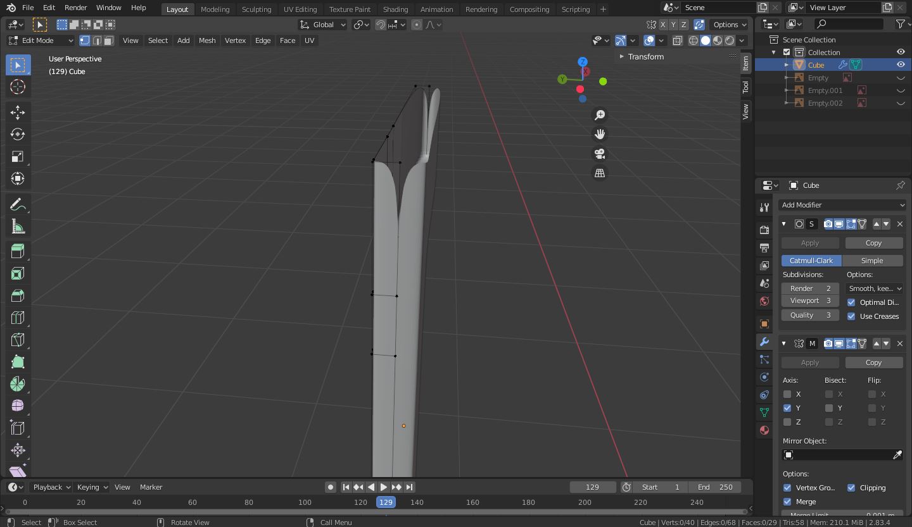
Task: Open Modifier properties wrench tab
Action: point(764,342)
